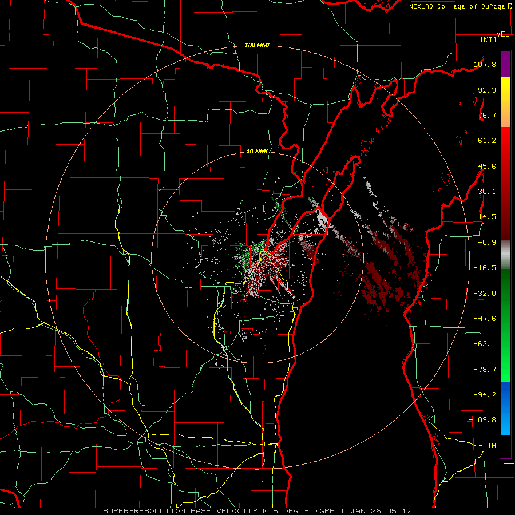
Task: Click the green segment of the color bar
Action: coord(505,325)
